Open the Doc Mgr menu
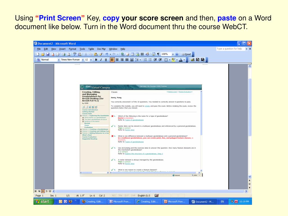 [101, 49]
